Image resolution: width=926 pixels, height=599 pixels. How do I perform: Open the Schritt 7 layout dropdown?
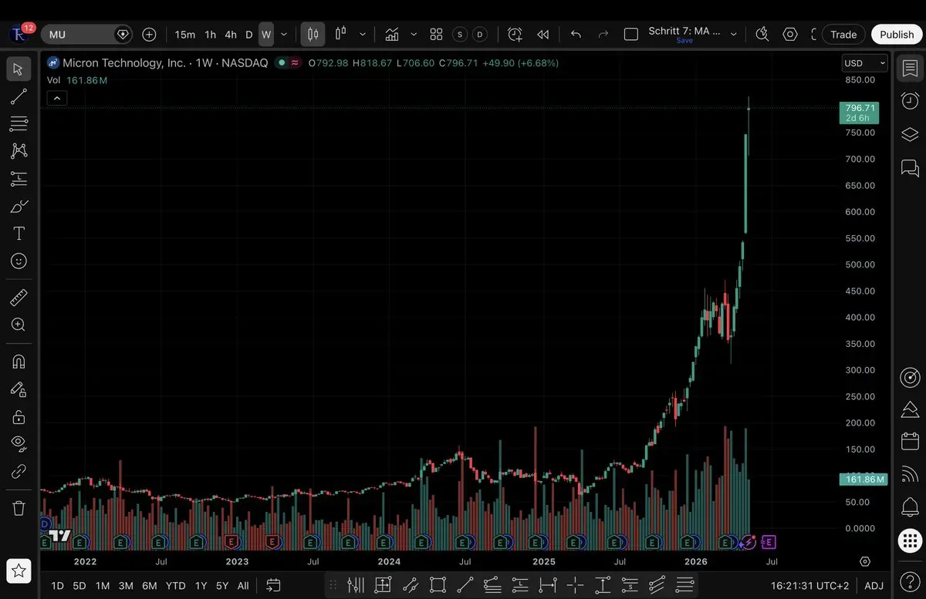click(734, 35)
